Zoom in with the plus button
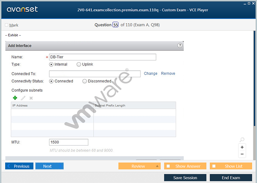Screen dimensions: 257x183 coord(242,147)
